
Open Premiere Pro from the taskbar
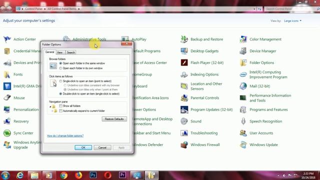[122, 175]
